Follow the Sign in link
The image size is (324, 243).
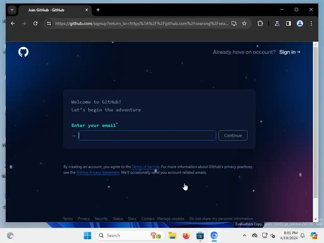click(x=290, y=52)
